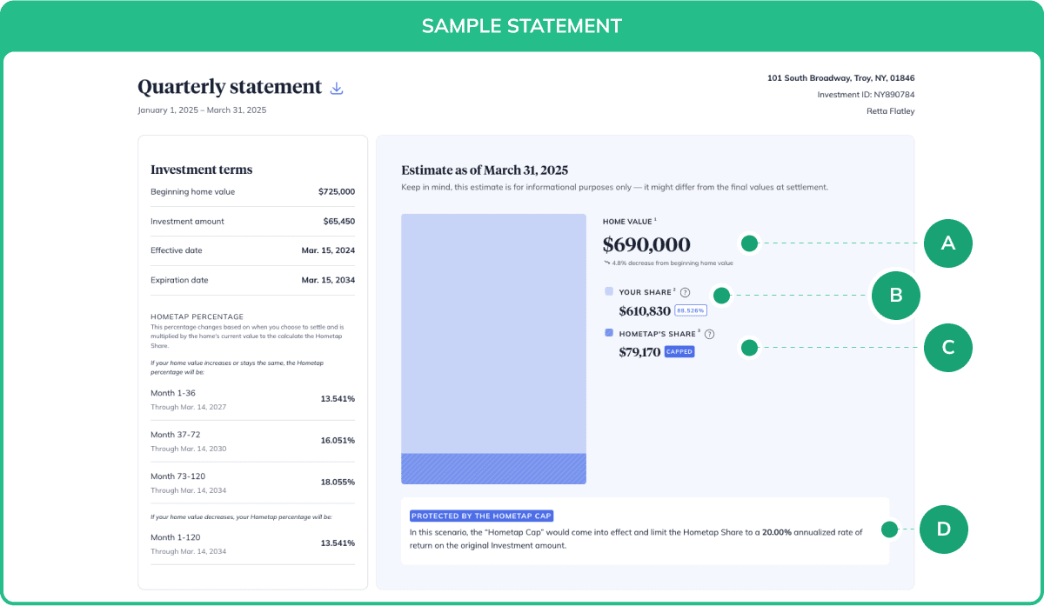
Task: Click the Sample Statement banner heading
Action: click(x=522, y=25)
